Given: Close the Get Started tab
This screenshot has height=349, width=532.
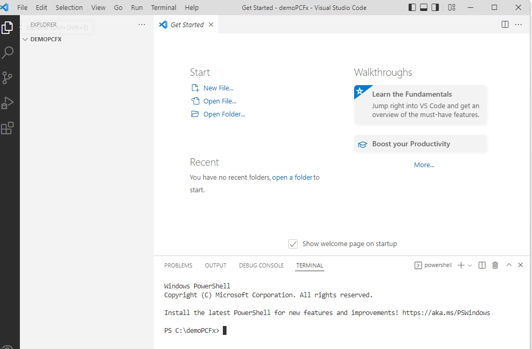Looking at the screenshot, I should (x=211, y=25).
